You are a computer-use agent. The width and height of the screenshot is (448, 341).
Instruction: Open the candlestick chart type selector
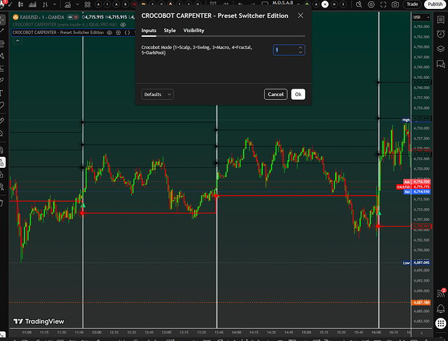click(x=21, y=5)
